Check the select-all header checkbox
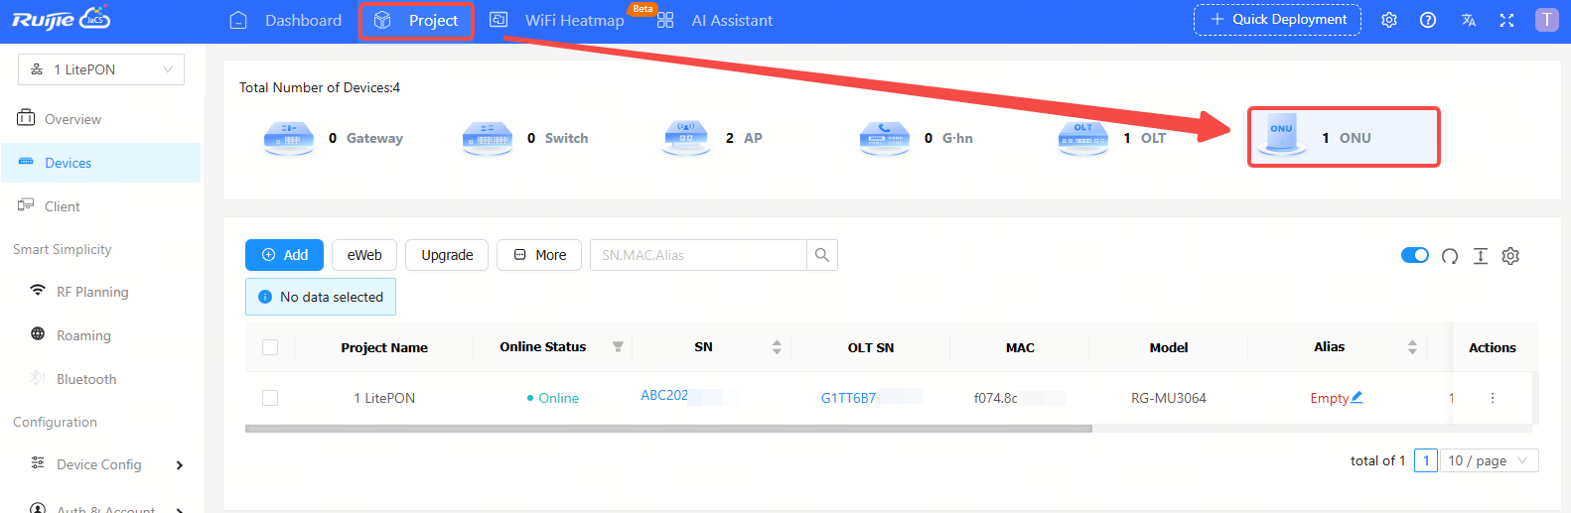This screenshot has height=513, width=1571. (x=270, y=347)
